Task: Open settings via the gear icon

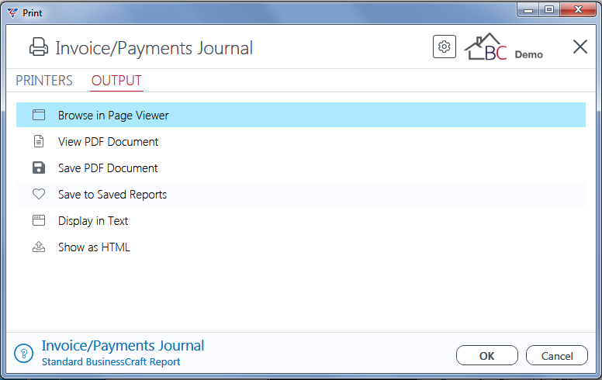Action: click(445, 47)
